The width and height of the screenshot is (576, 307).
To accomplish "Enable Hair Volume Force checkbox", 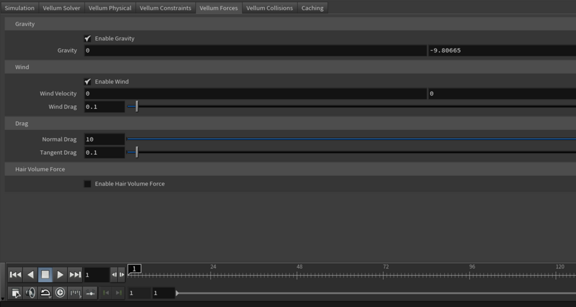I will click(88, 184).
